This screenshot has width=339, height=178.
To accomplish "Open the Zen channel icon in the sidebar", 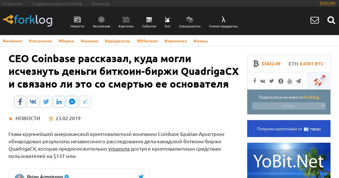I will pyautogui.click(x=281, y=81).
